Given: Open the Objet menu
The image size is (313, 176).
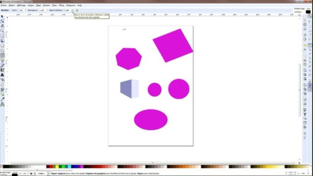Looking at the screenshot, I should point(38,5).
